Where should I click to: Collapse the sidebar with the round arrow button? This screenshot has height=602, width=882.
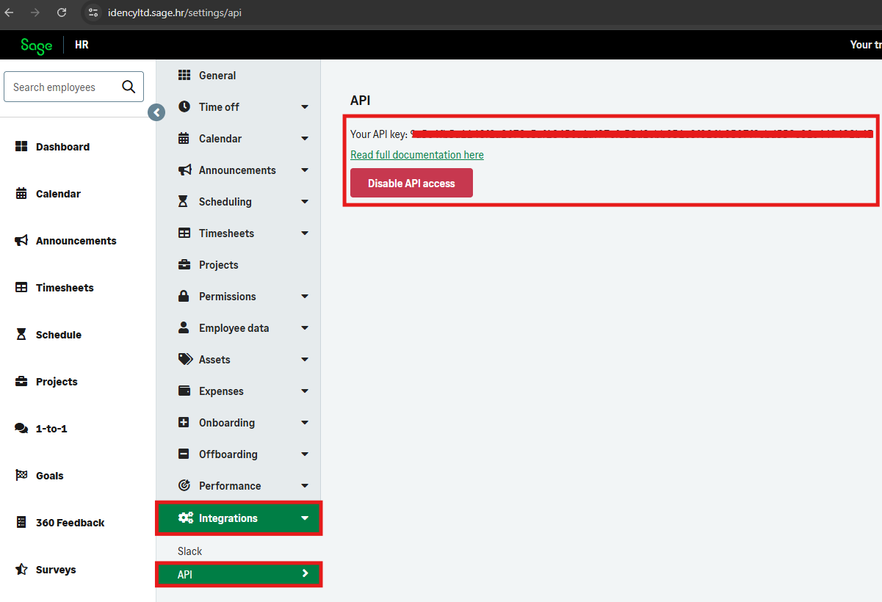coord(156,112)
